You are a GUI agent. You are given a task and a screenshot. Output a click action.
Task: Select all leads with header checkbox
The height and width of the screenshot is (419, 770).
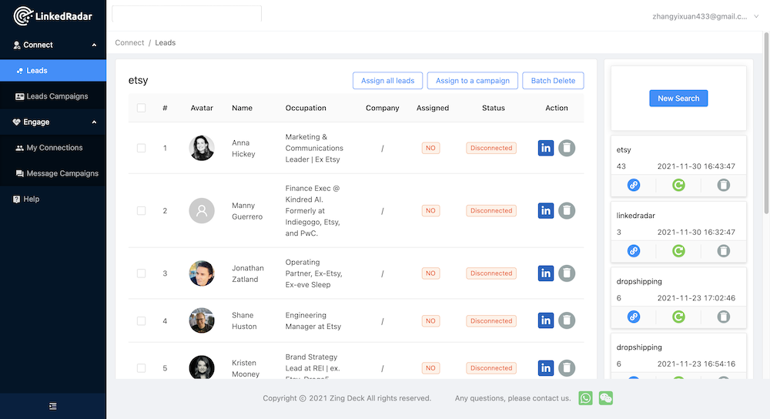coord(142,108)
